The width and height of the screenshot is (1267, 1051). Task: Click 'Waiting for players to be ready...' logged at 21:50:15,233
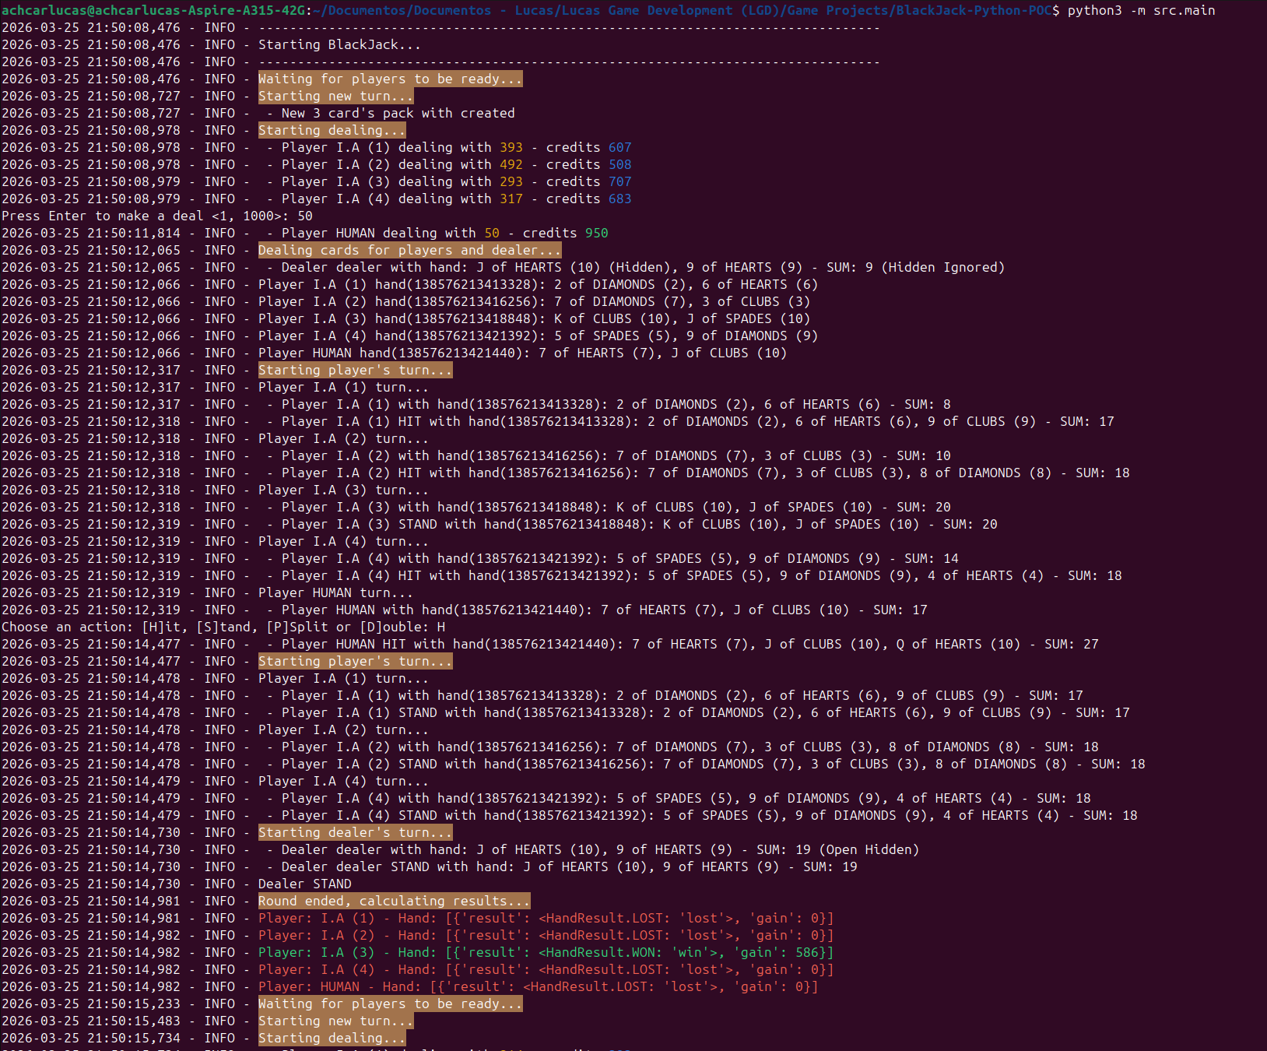390,1004
